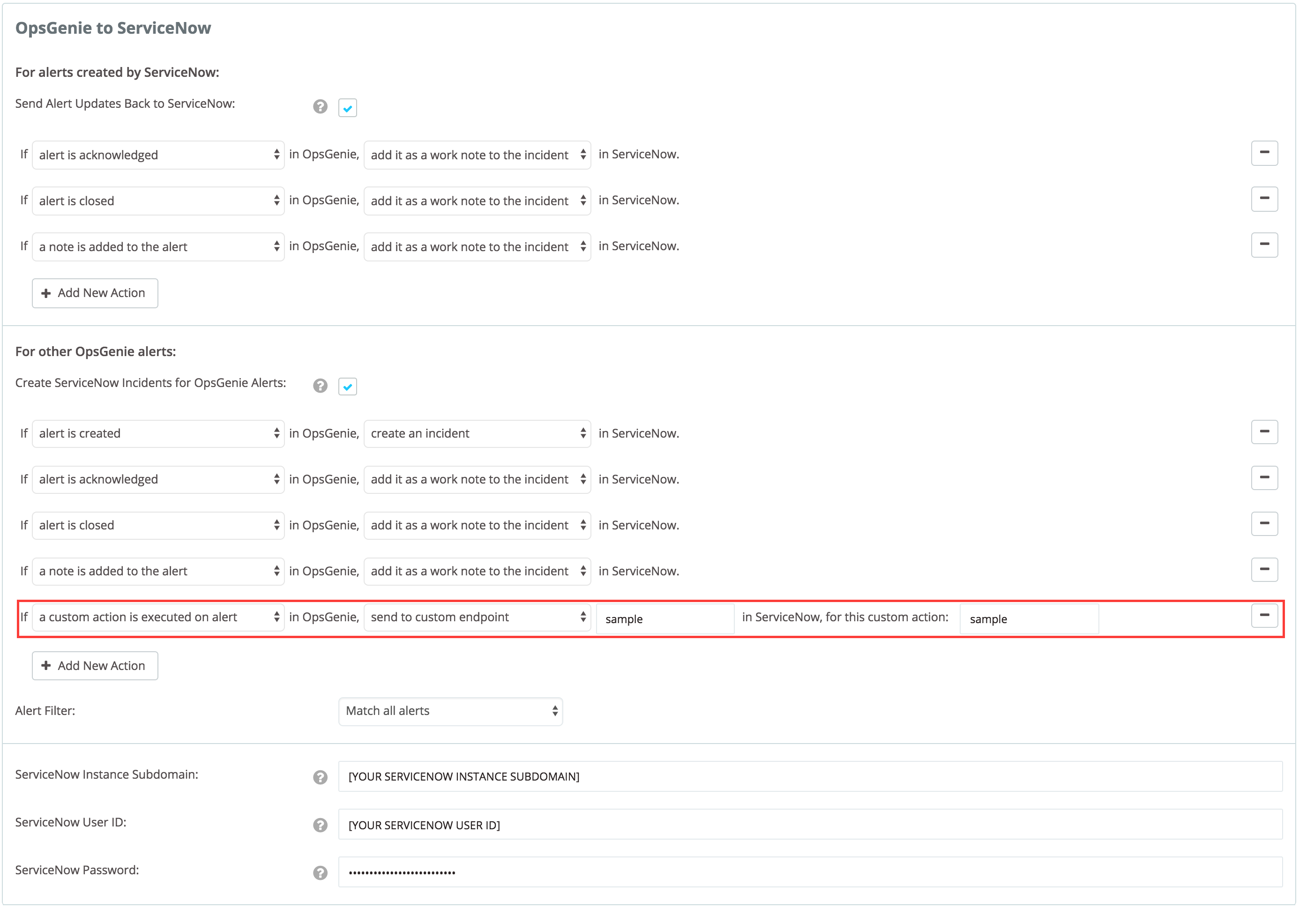Open 'alert is closed' condition dropdown under other alerts
Screen dimensions: 1299x908
[x=158, y=526]
